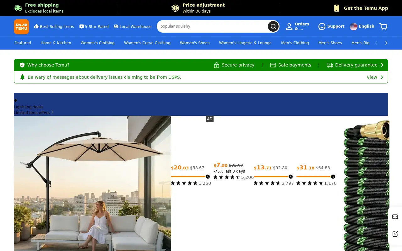Click the Lightning deals heading
Image resolution: width=402 pixels, height=251 pixels.
28,107
